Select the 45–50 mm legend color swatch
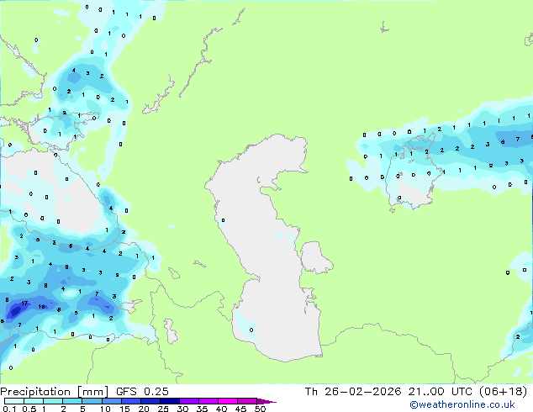 coord(247,401)
